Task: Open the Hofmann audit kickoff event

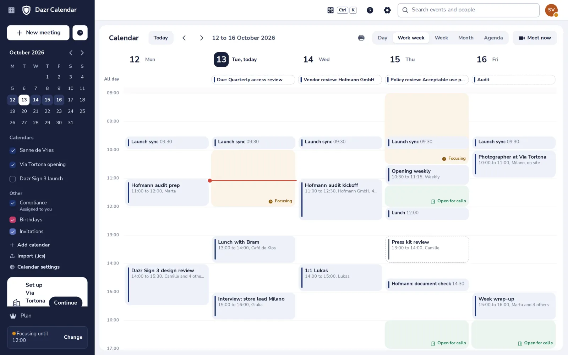Action: click(x=340, y=200)
